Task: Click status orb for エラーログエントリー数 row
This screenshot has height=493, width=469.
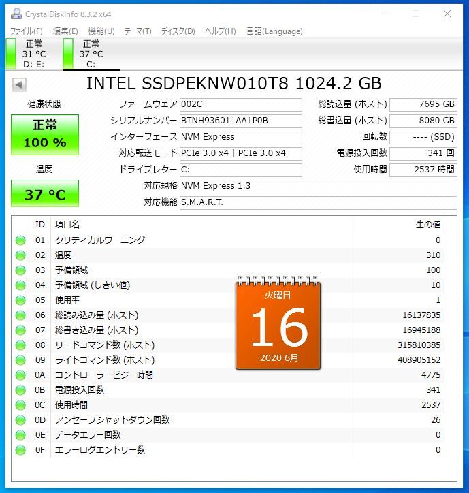Action: [x=20, y=450]
